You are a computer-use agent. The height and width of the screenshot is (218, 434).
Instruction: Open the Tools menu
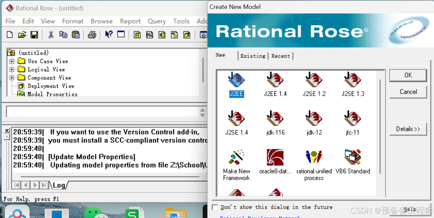[x=181, y=21]
